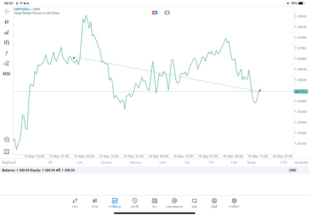Open the candlestick chart type selector
Image resolution: width=309 pixels, height=216 pixels.
point(7,22)
